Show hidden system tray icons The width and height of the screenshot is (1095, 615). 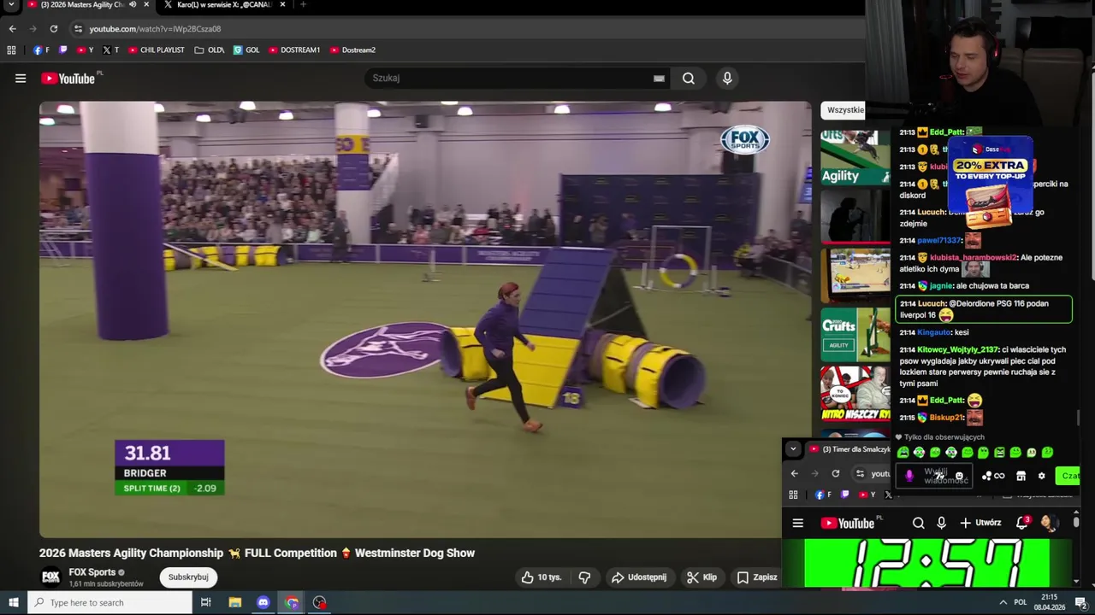click(1003, 603)
